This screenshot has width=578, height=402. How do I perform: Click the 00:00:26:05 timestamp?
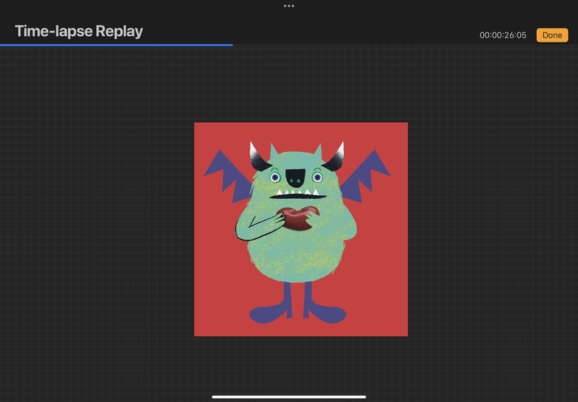click(x=503, y=35)
